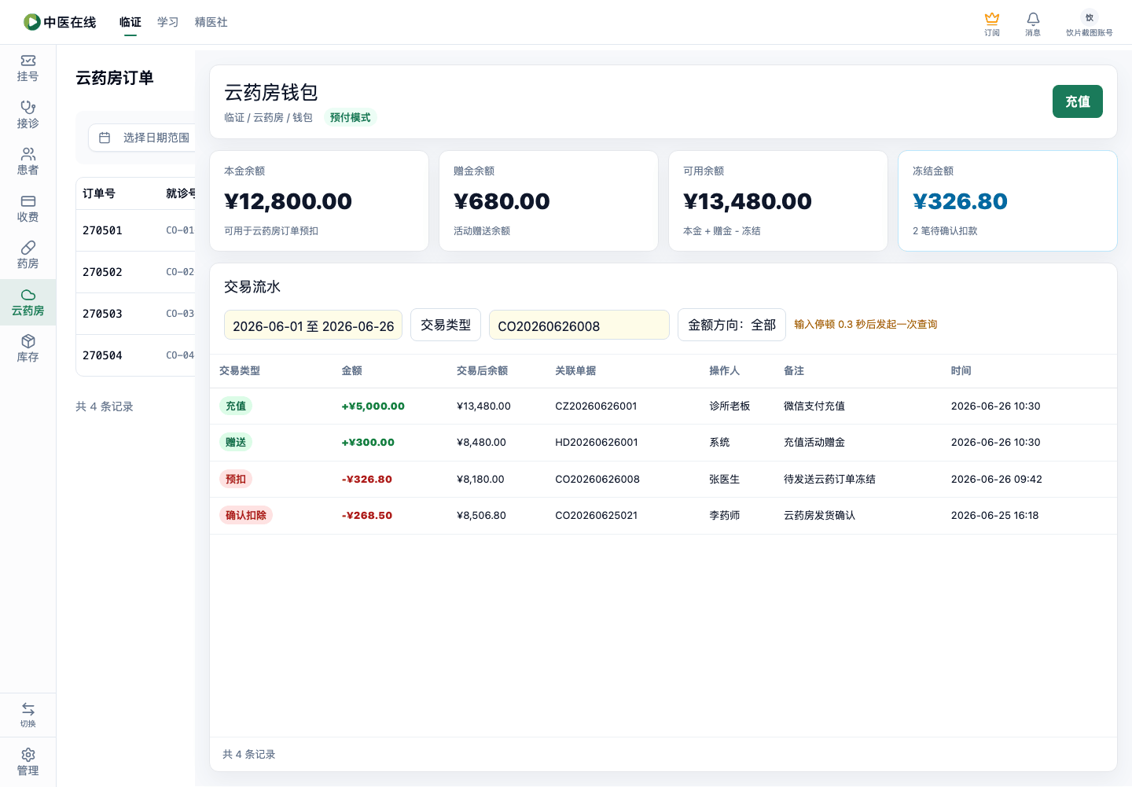Select order row 270501
The image size is (1132, 787).
(x=136, y=230)
